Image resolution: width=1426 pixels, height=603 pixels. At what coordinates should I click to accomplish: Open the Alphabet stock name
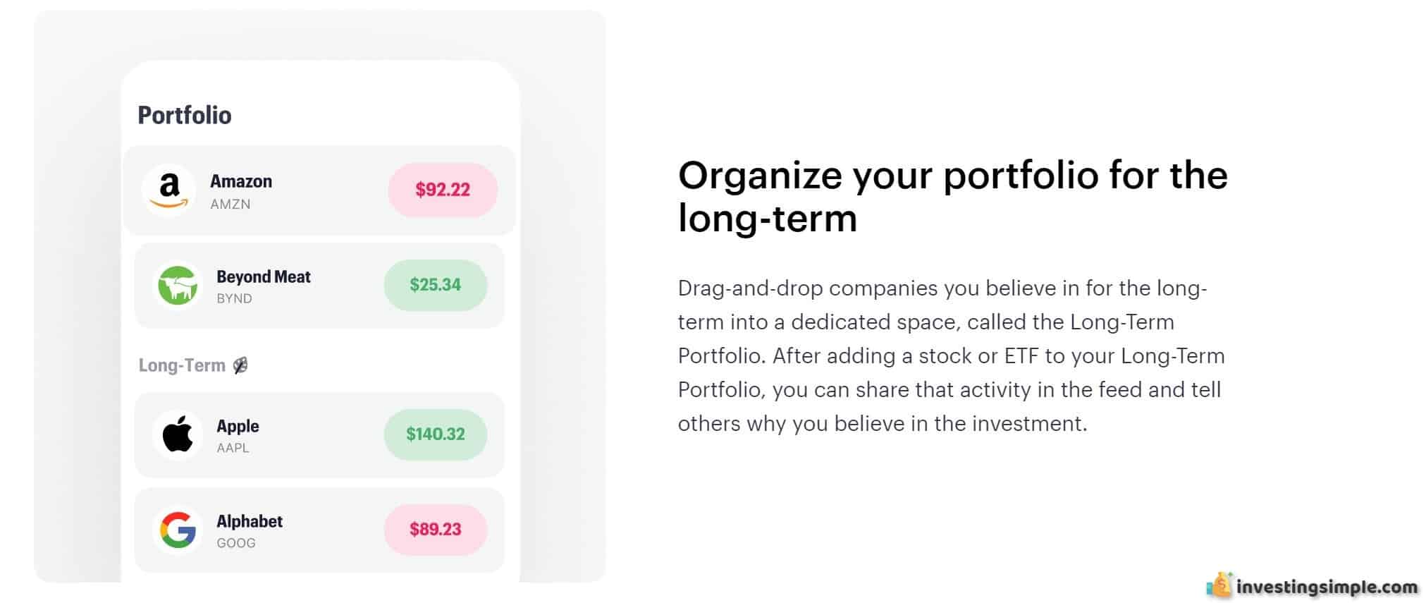[x=250, y=521]
